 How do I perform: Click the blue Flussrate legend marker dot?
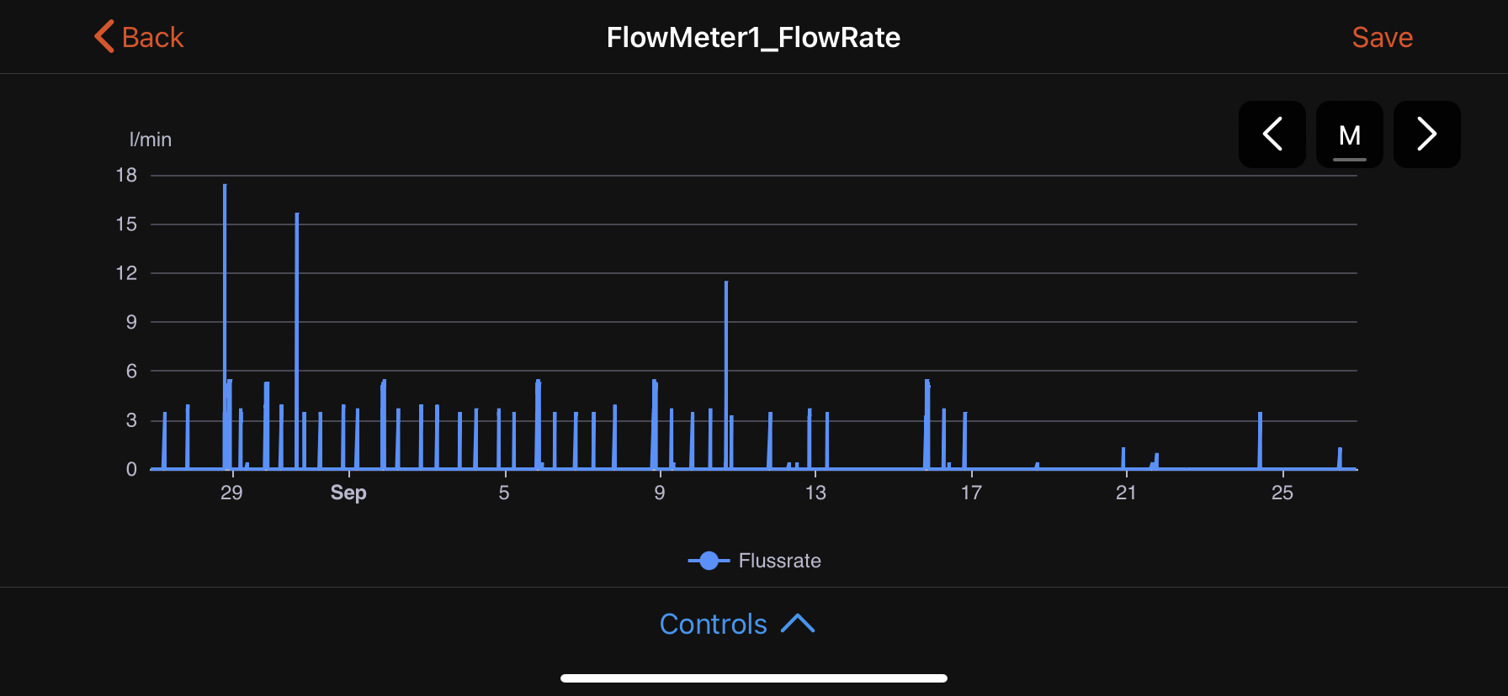(709, 561)
